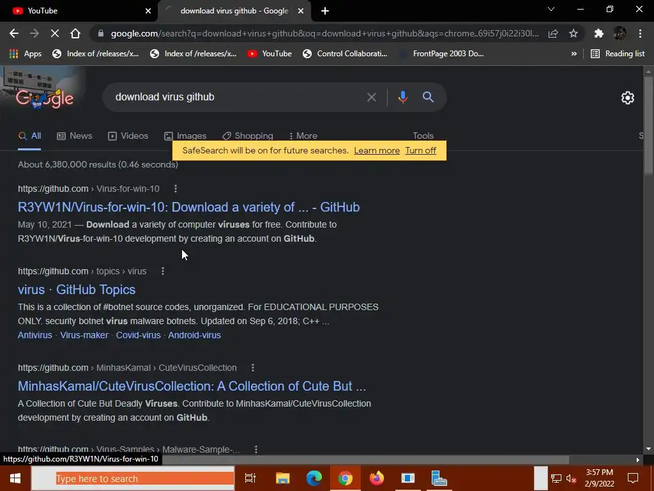Submit search with magnifier icon
This screenshot has height=491, width=654.
pyautogui.click(x=429, y=97)
